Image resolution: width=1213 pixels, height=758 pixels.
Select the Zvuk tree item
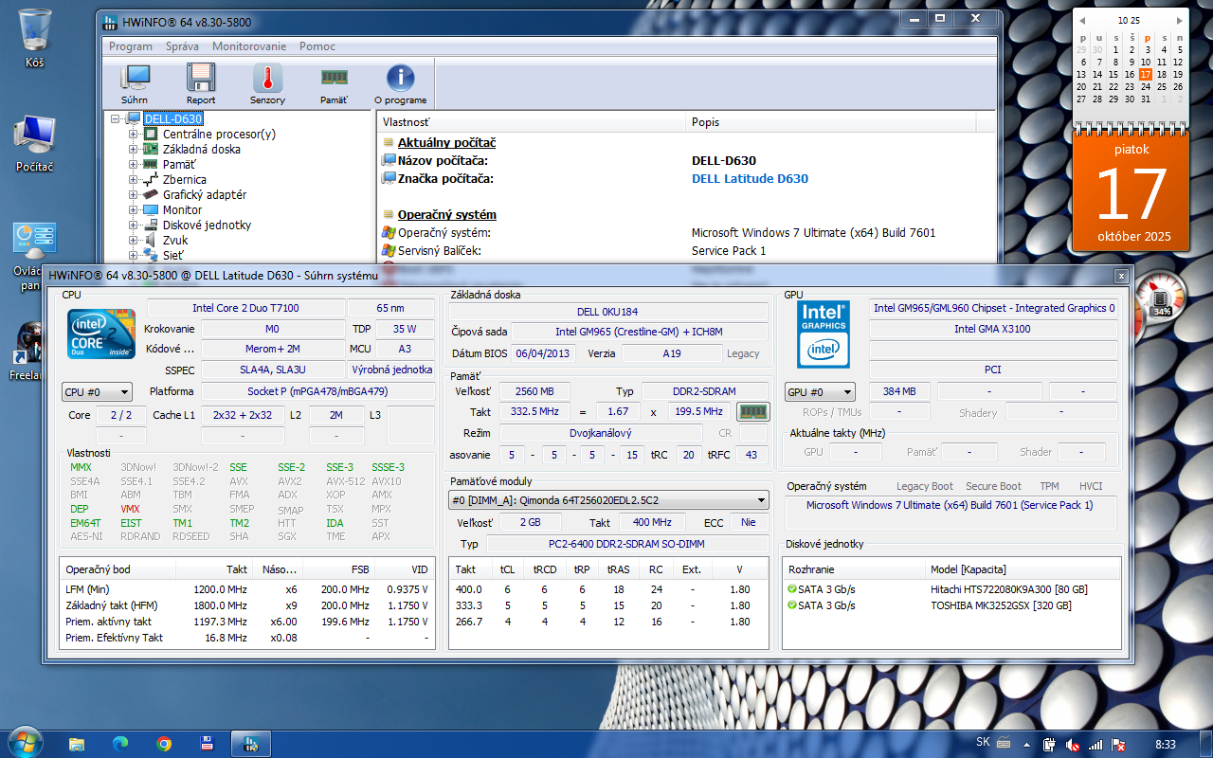point(175,241)
